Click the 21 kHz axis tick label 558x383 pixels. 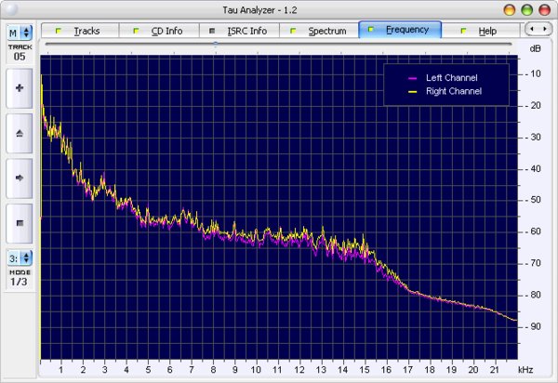[x=495, y=370]
